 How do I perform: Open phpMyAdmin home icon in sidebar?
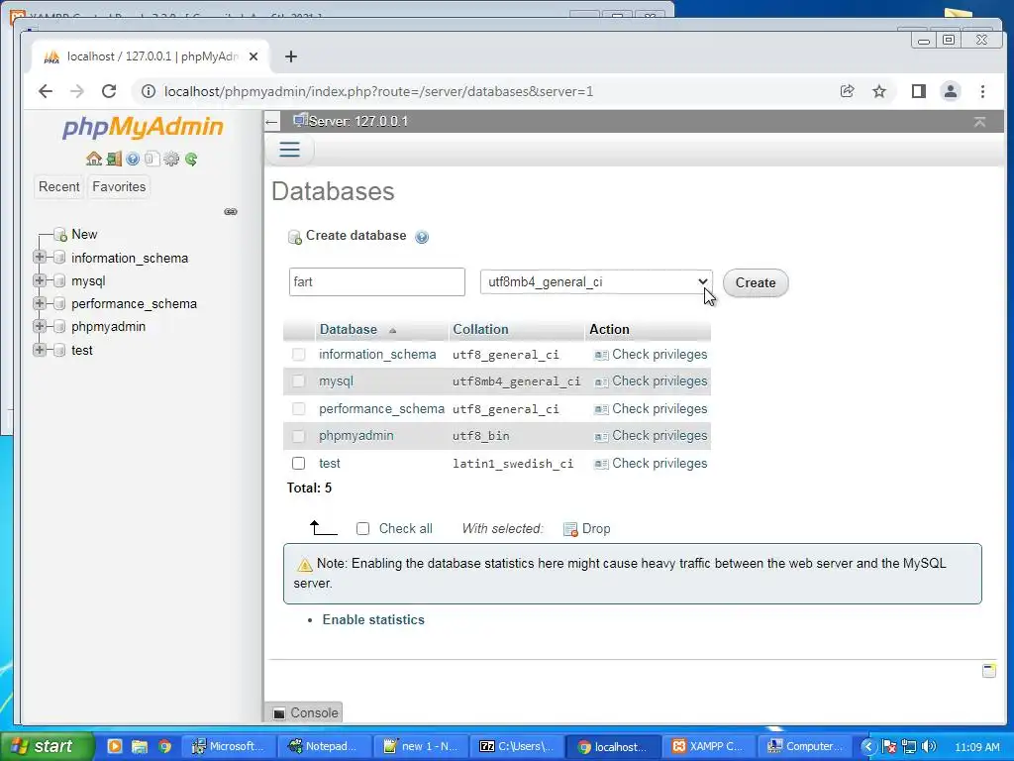click(94, 159)
